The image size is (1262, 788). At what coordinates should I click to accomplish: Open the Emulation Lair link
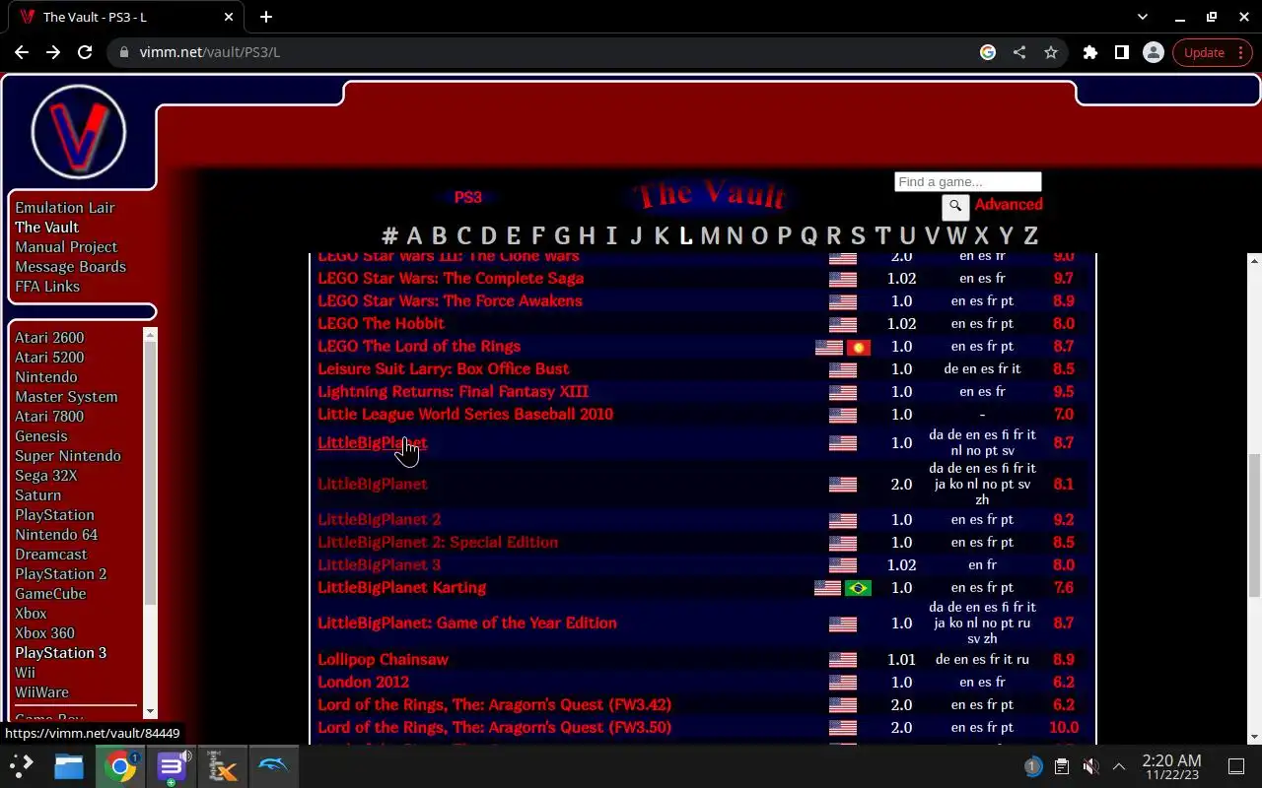[x=65, y=208]
